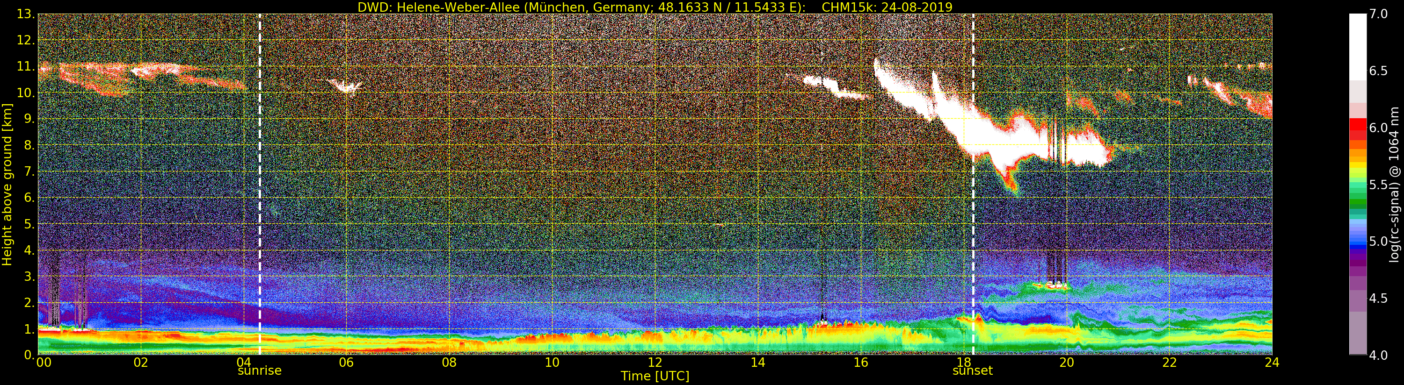Viewport: 1404px width, 385px height.
Task: Click the "log(rc-signal) @ 1064 nm" colorbar label
Action: 1394,185
